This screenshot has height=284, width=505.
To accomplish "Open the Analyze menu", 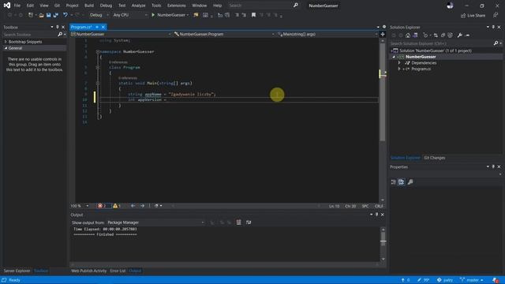I will (139, 6).
